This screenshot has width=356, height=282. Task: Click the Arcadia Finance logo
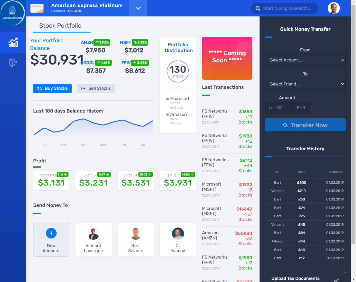coord(12,13)
